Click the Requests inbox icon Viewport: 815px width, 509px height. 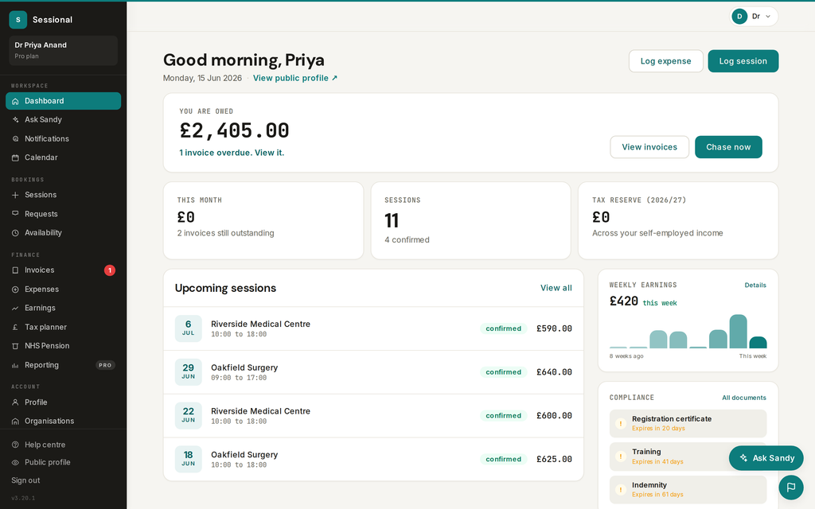[x=15, y=214]
